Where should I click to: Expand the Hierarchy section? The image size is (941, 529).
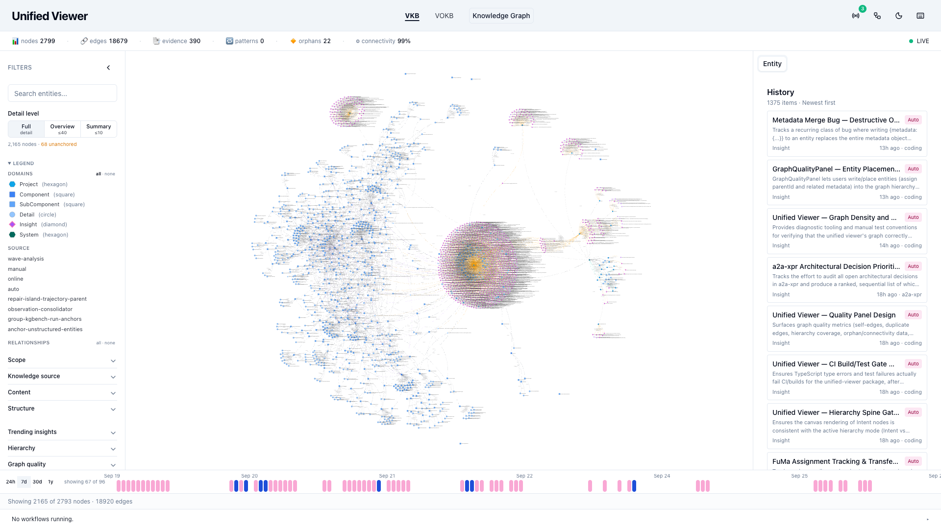62,448
